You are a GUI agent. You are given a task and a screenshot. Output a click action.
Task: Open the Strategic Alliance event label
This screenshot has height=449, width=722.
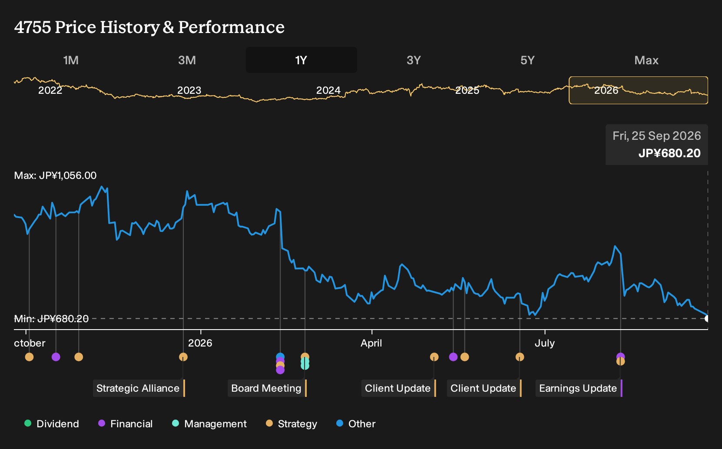(139, 388)
